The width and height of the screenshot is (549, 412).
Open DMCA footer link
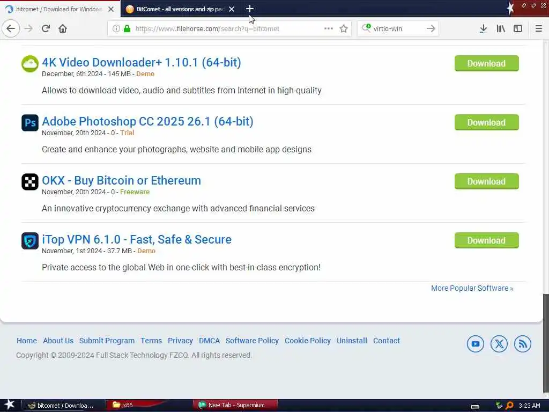pos(210,341)
